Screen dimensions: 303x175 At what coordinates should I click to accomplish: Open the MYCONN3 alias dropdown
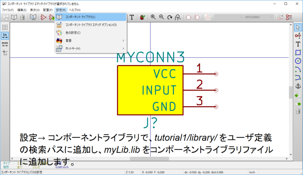pyautogui.click(x=259, y=17)
